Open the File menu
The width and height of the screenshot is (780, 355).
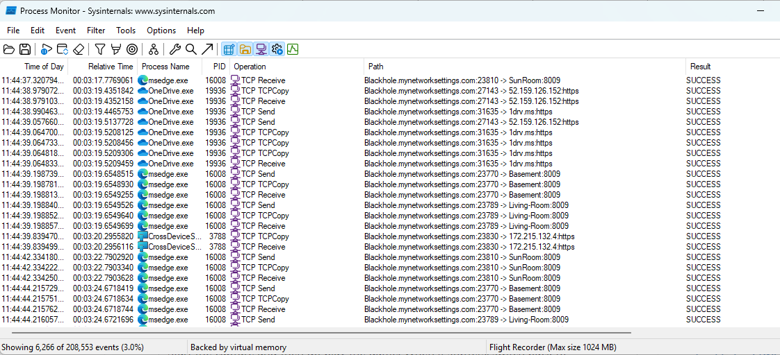[x=13, y=31]
